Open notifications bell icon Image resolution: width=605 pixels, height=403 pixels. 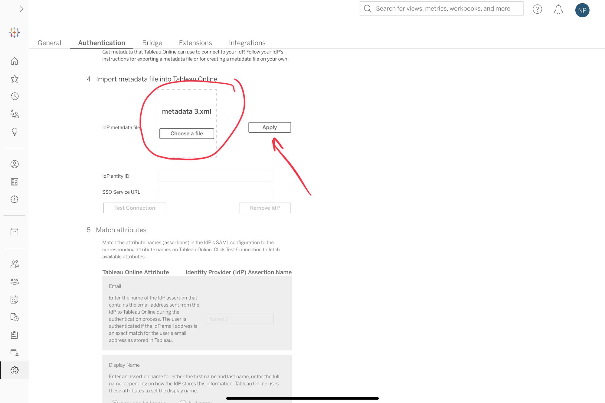558,9
